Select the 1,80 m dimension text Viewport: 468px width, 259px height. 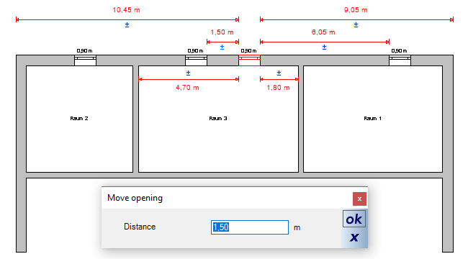pos(278,88)
